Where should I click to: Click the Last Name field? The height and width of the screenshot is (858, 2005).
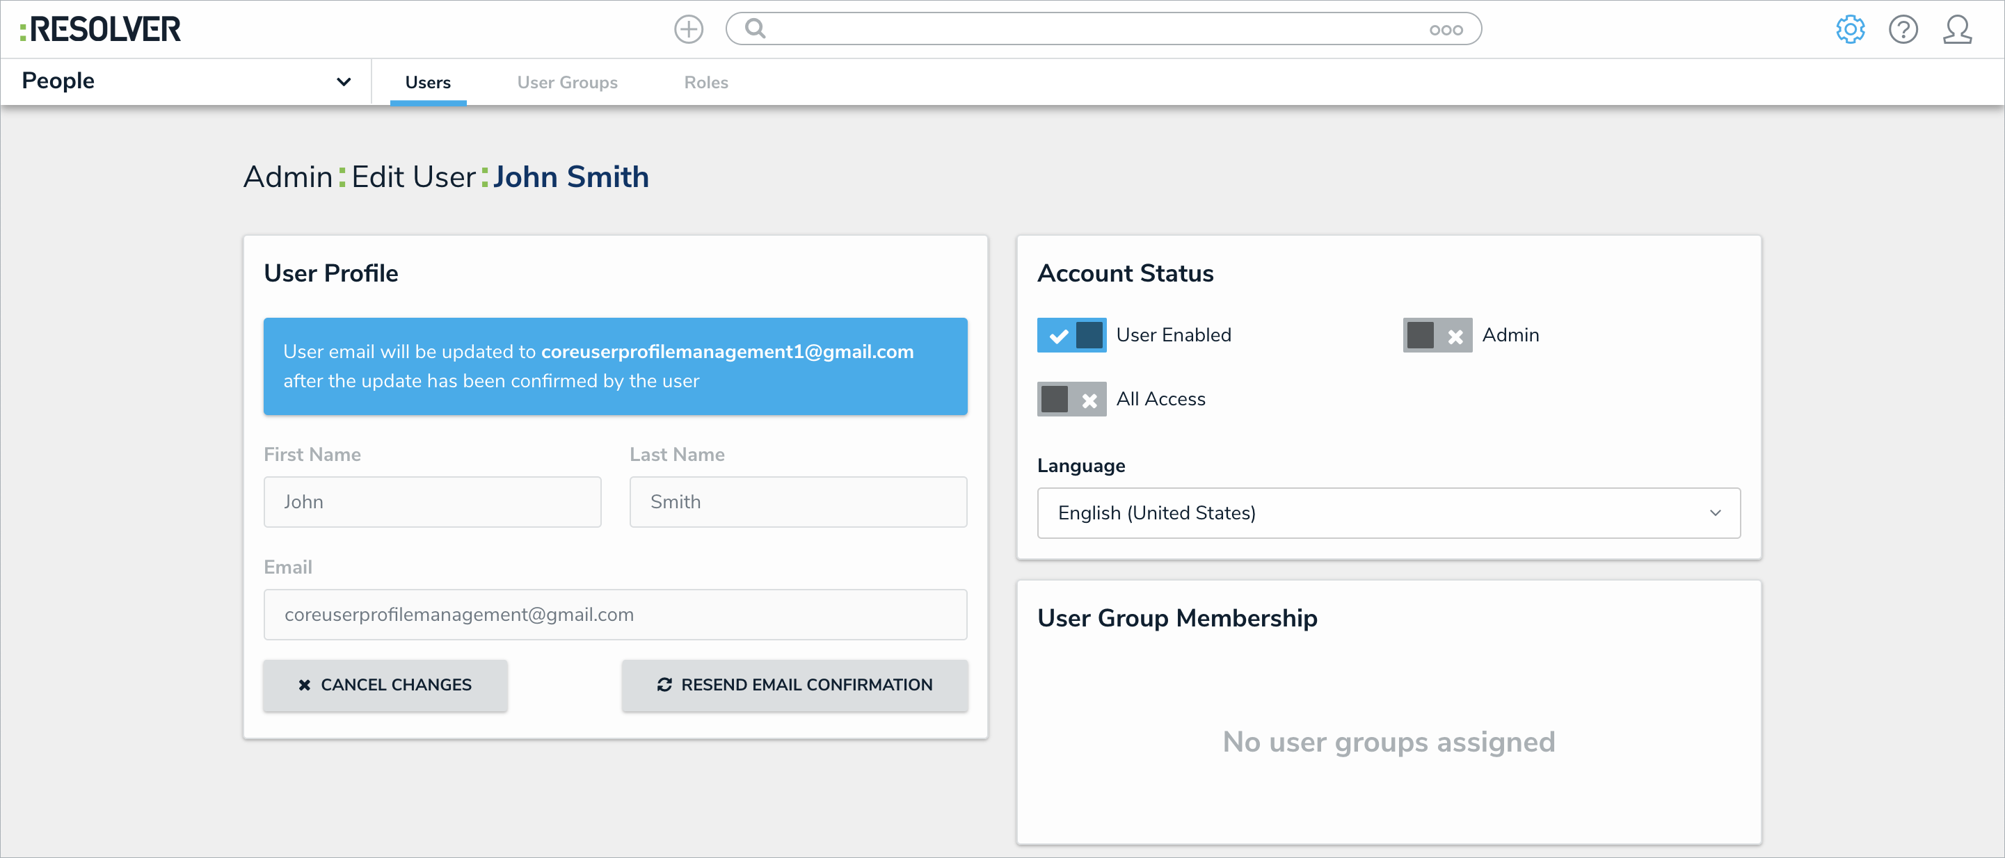click(797, 502)
